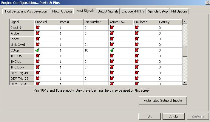Select the EStop signal row label
This screenshot has height=122, width=210.
click(x=22, y=50)
